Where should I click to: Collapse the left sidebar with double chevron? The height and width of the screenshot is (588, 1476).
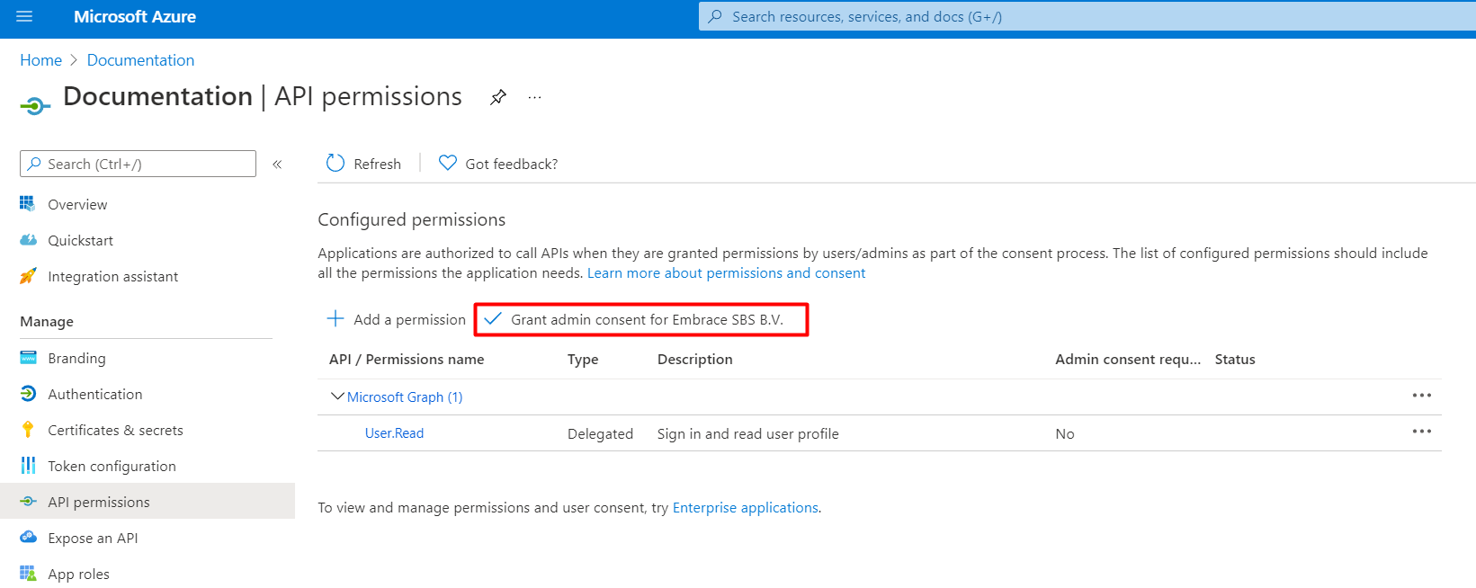[277, 164]
